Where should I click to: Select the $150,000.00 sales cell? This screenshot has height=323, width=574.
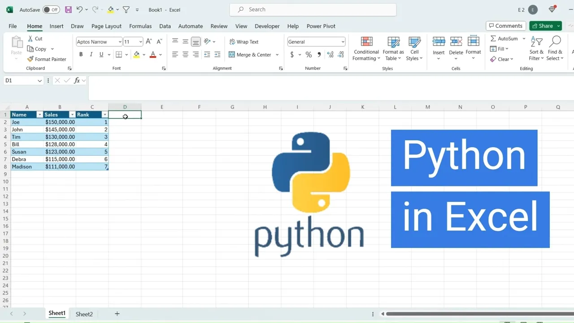pyautogui.click(x=60, y=122)
